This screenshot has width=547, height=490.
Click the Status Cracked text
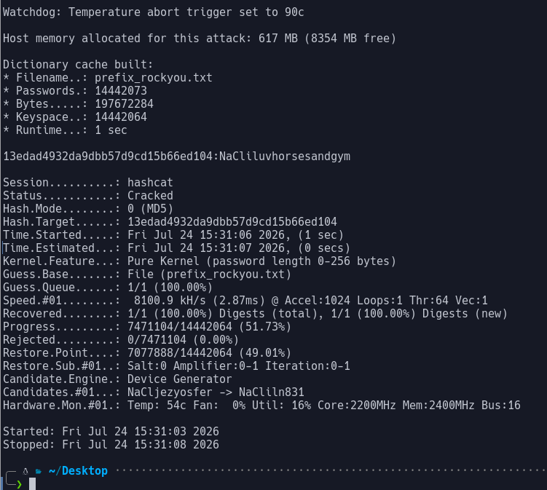pyautogui.click(x=150, y=195)
